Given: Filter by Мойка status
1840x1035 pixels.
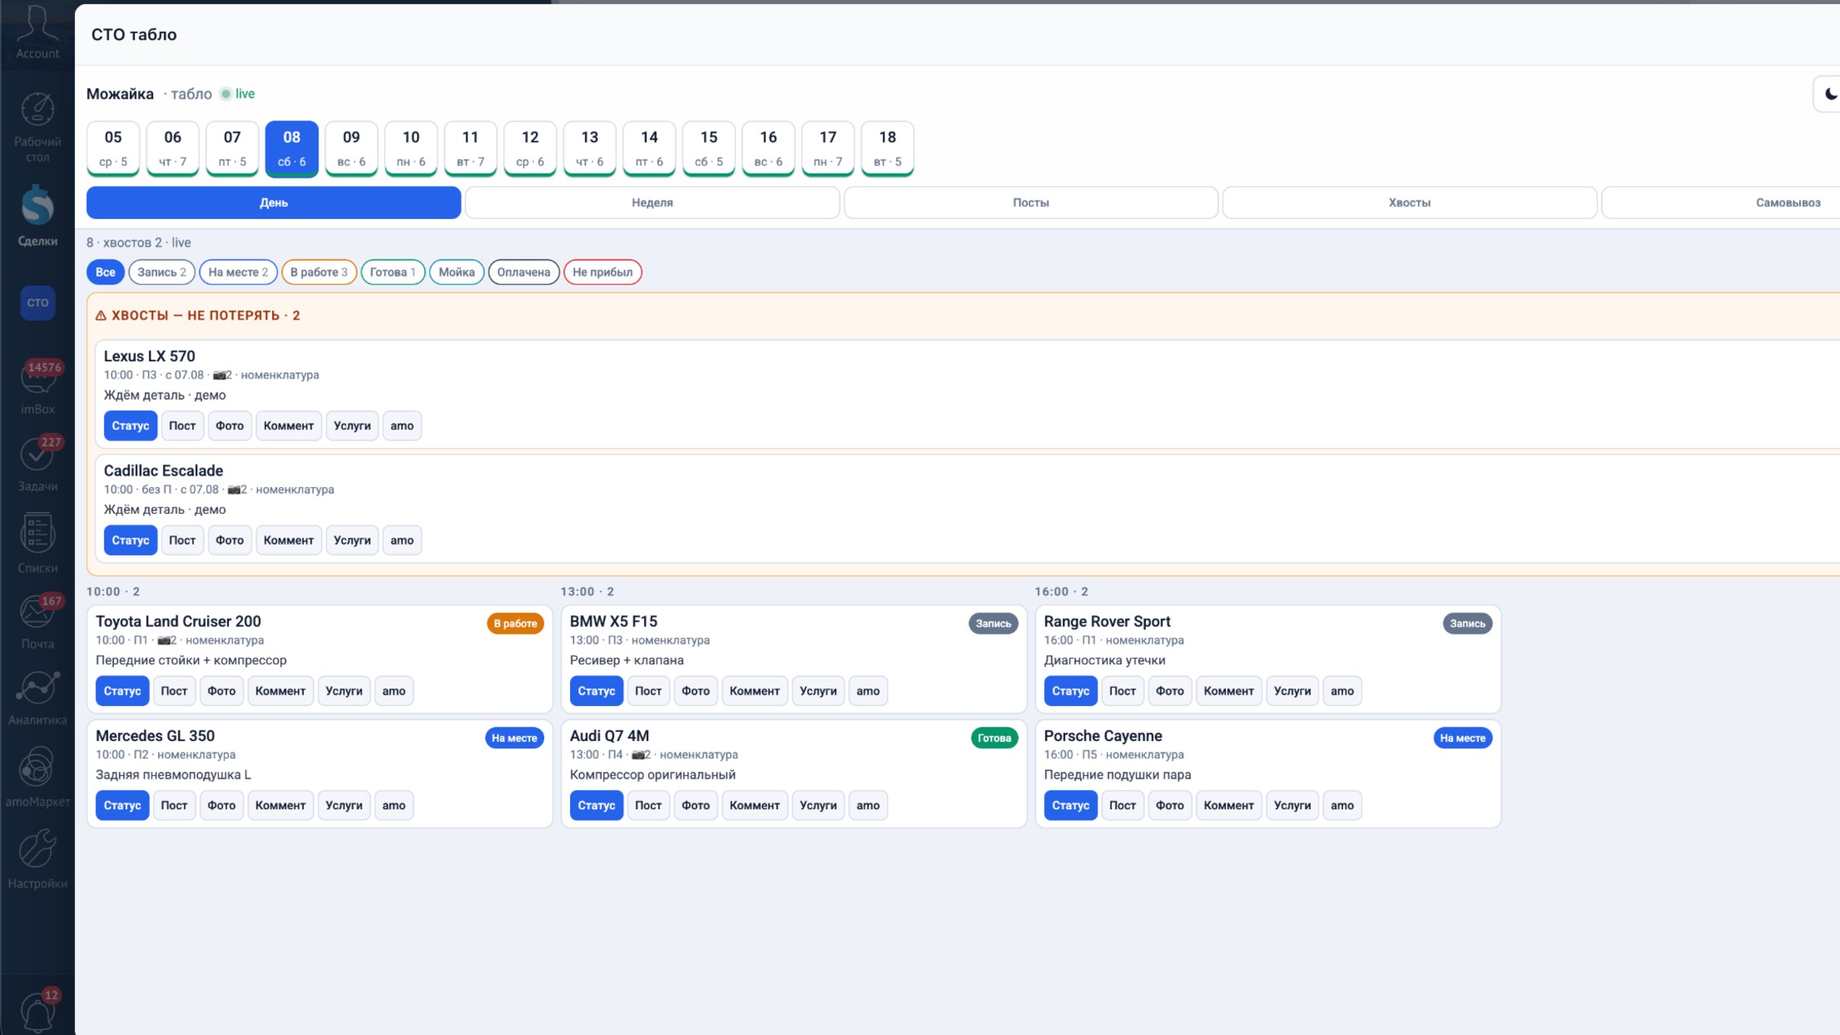Looking at the screenshot, I should pos(456,272).
